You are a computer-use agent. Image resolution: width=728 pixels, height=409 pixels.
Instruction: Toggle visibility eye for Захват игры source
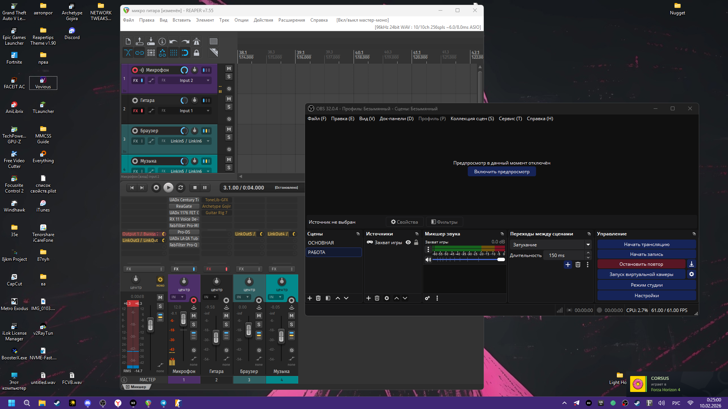tap(408, 243)
